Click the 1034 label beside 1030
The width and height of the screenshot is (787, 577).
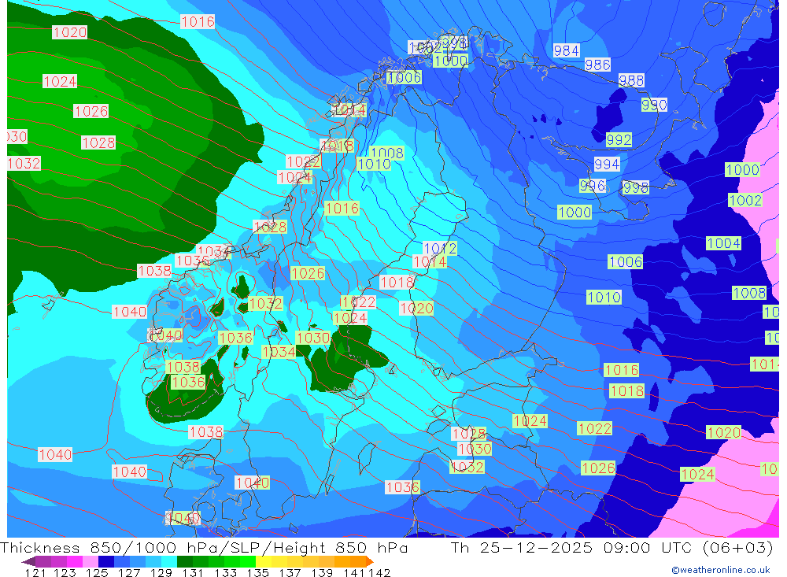pyautogui.click(x=279, y=352)
